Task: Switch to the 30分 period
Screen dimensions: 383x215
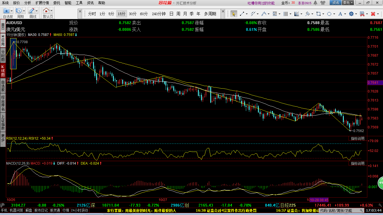Action: coord(133,14)
